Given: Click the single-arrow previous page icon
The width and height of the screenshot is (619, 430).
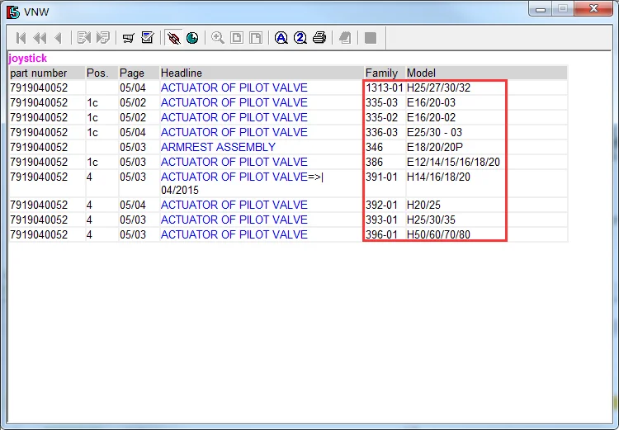Looking at the screenshot, I should [59, 38].
